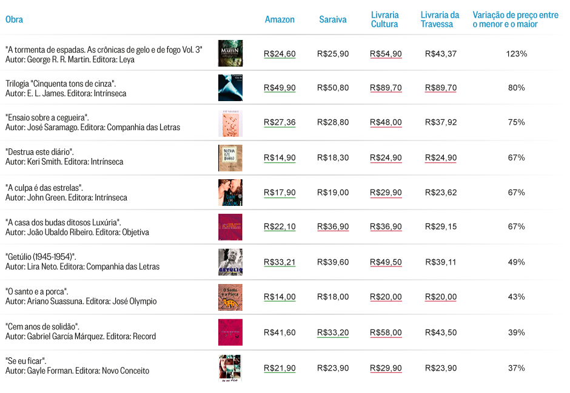Open the A culpa é das estrelas cover
Image resolution: width=570 pixels, height=393 pixels.
230,193
